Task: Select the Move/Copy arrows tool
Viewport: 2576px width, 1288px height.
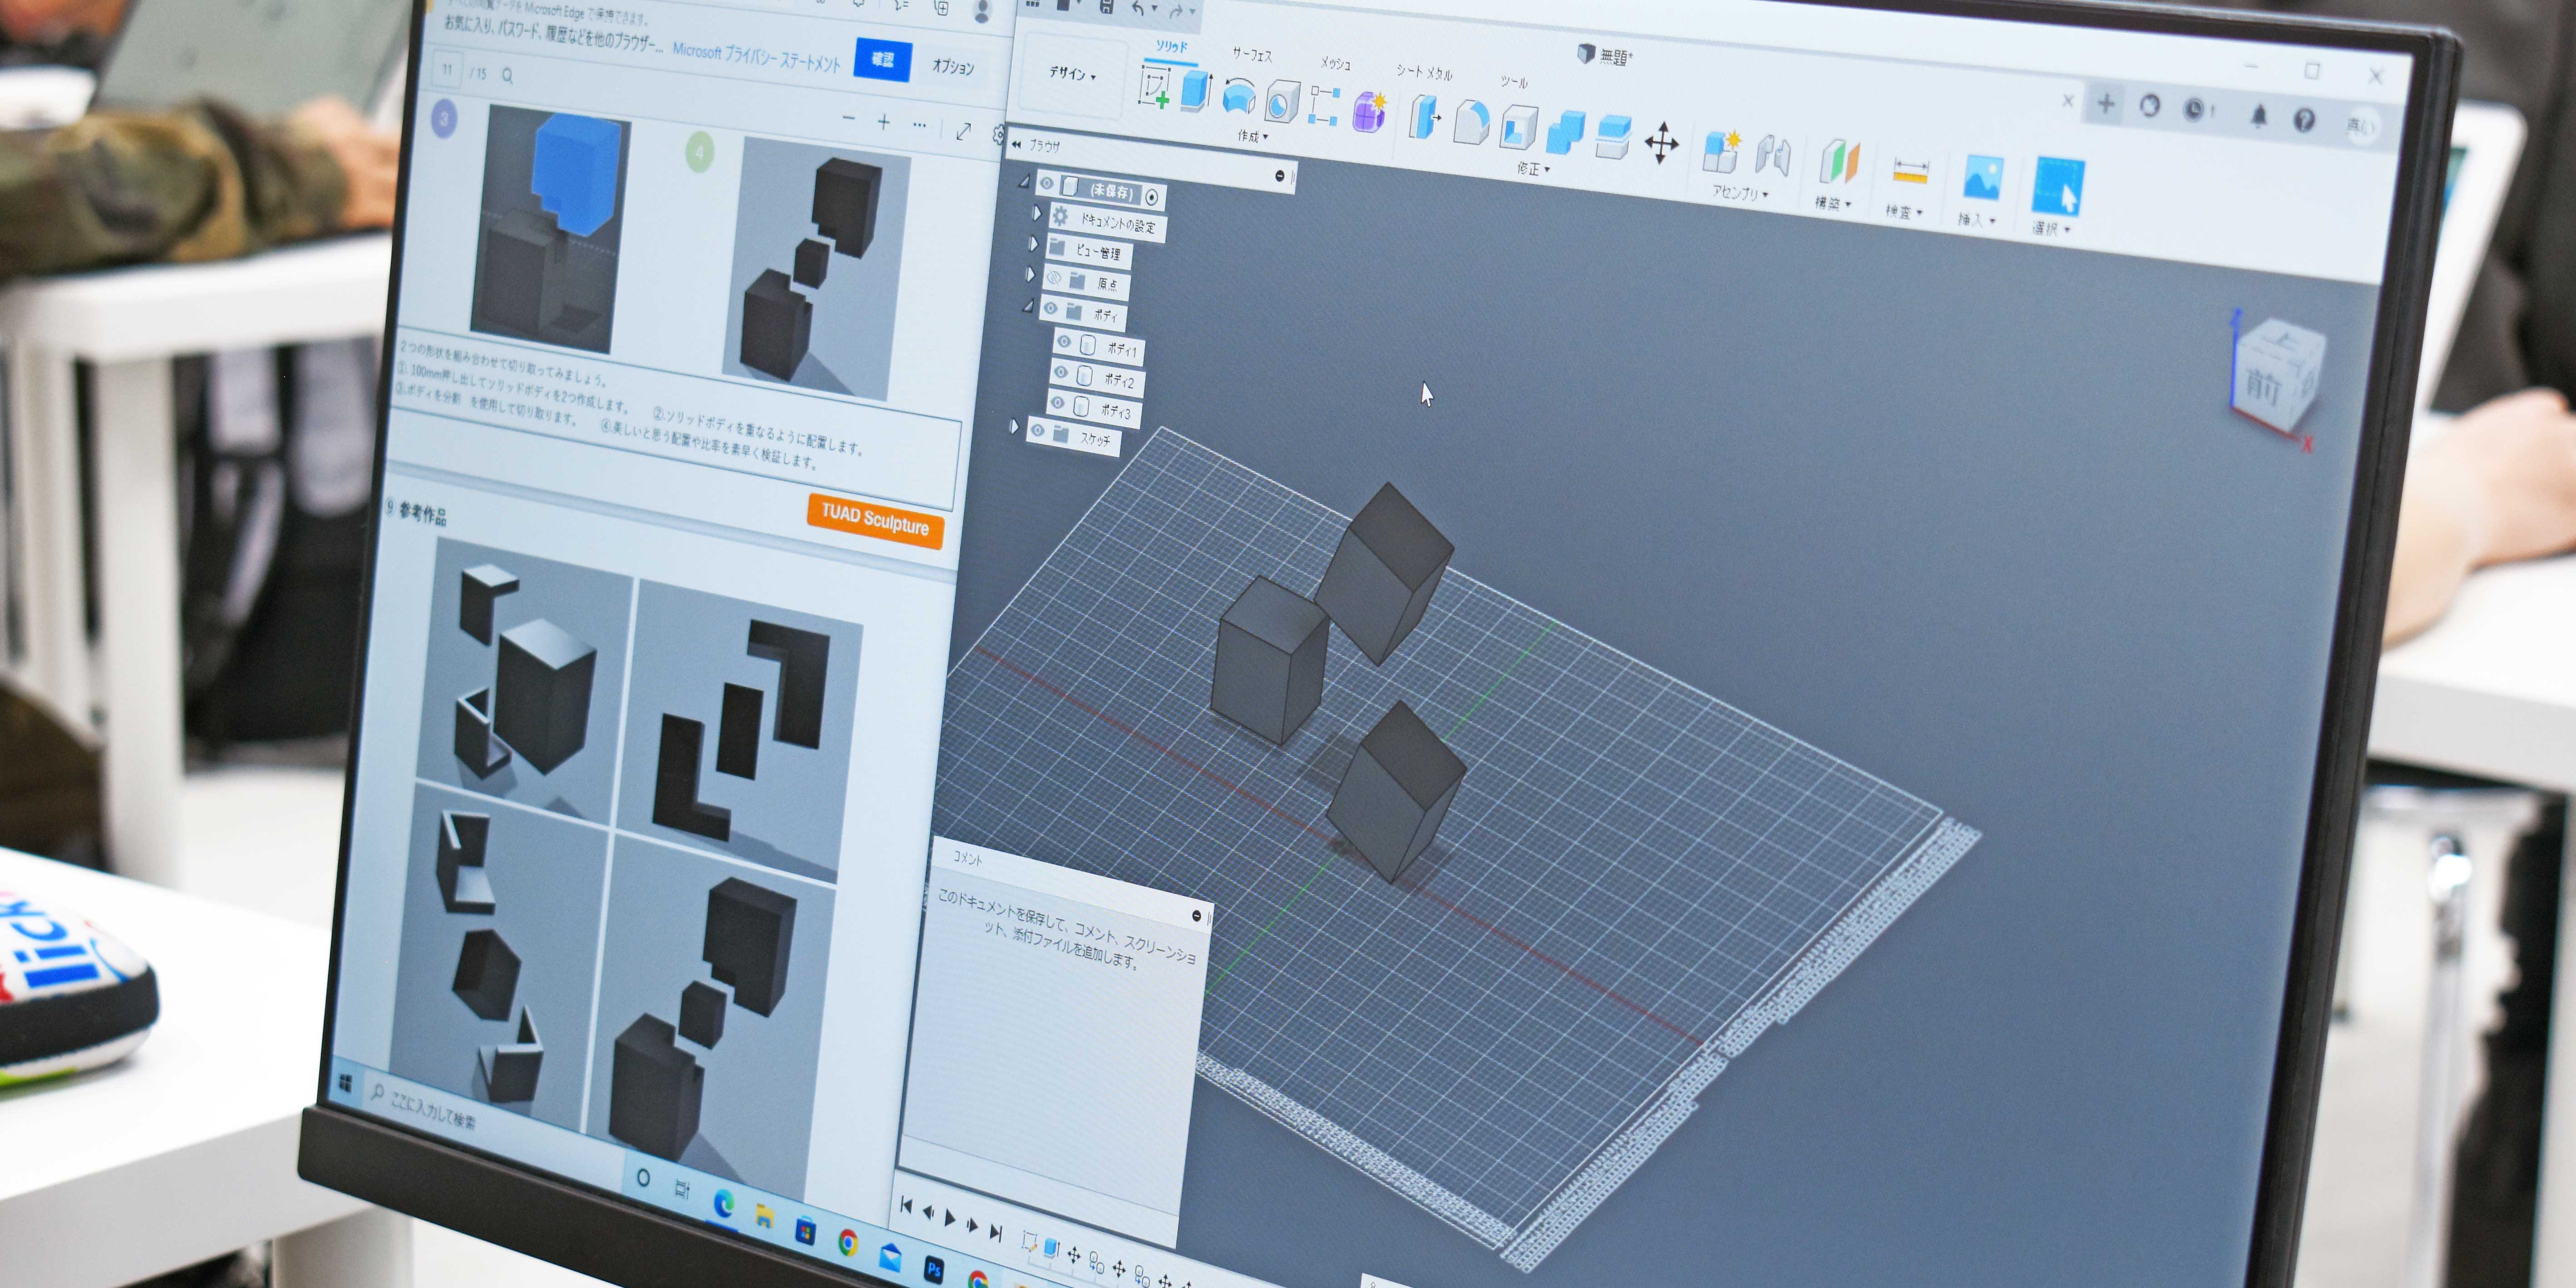Action: pos(1662,143)
